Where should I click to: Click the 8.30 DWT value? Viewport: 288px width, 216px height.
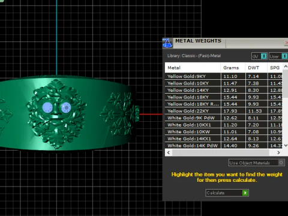click(253, 90)
